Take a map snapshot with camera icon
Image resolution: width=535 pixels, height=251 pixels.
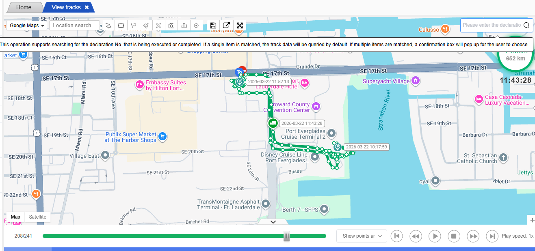pyautogui.click(x=171, y=26)
